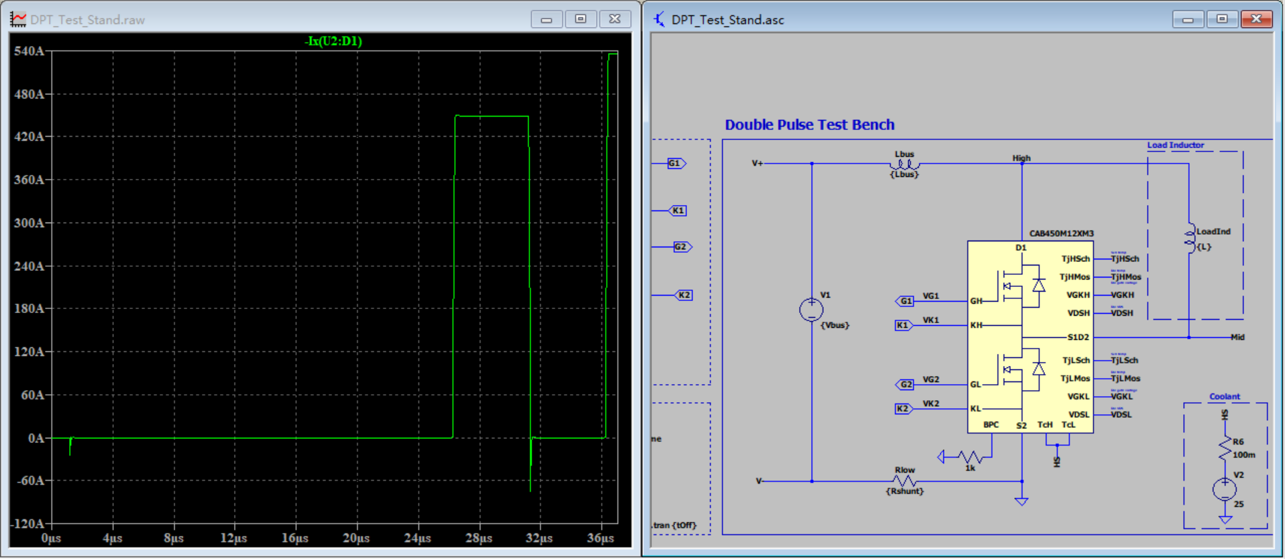Click the K2 port flag next to VK2
This screenshot has width=1285, height=559.
click(904, 409)
